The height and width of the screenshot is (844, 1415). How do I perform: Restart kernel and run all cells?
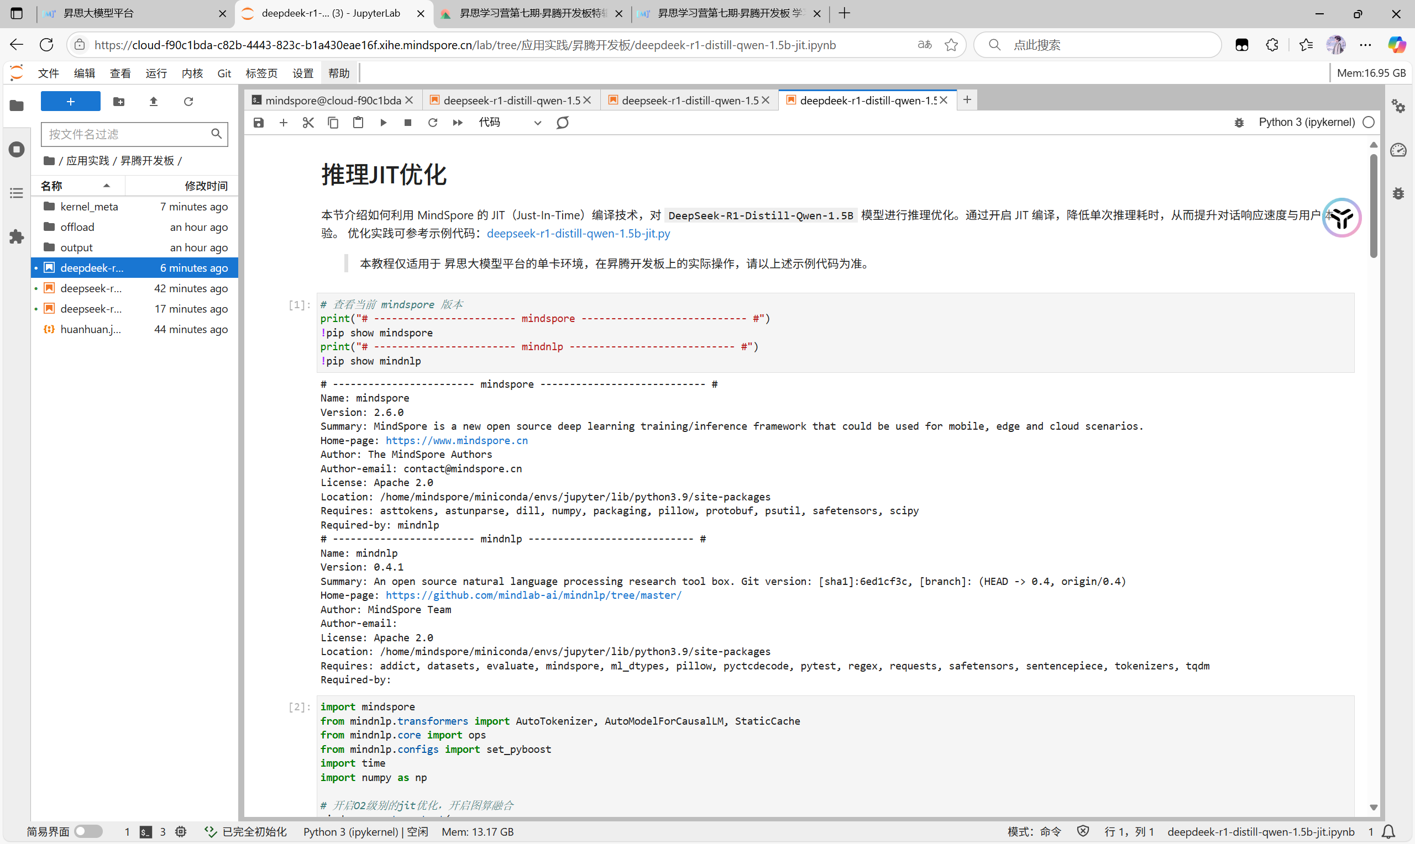(458, 122)
